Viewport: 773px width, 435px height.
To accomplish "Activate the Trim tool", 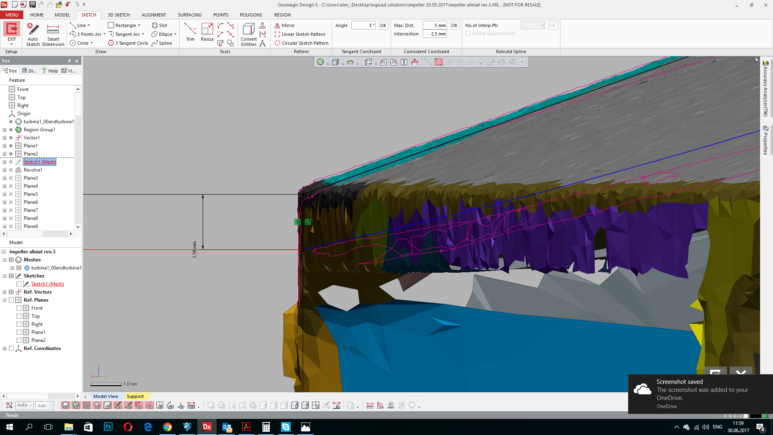I will 190,32.
